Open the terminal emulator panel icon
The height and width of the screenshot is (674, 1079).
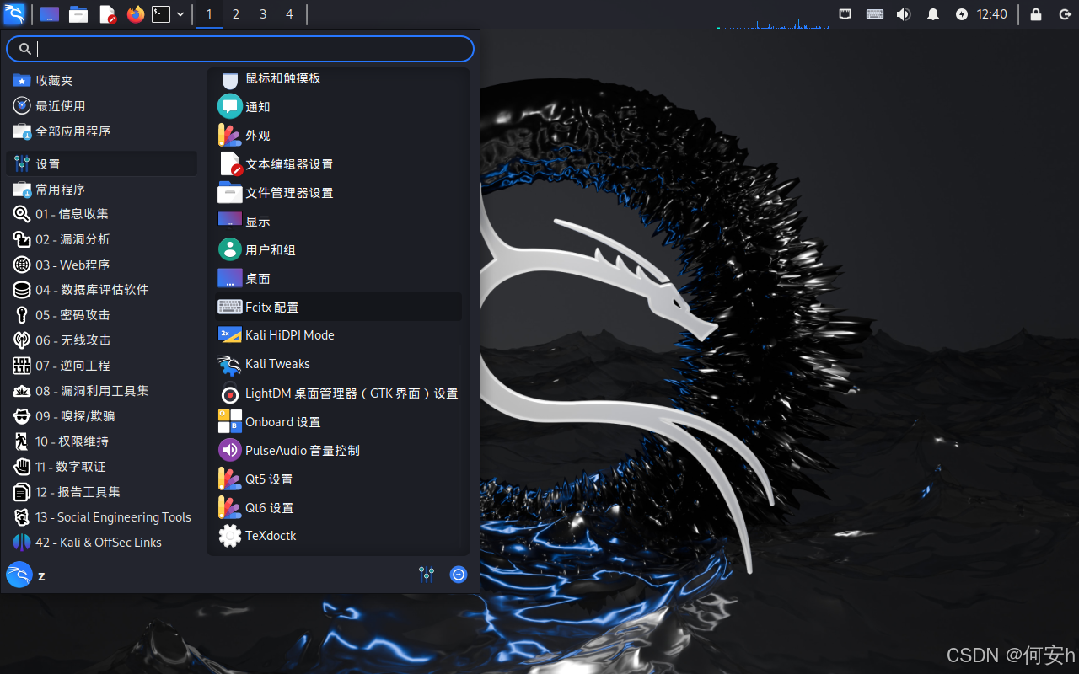pos(161,14)
